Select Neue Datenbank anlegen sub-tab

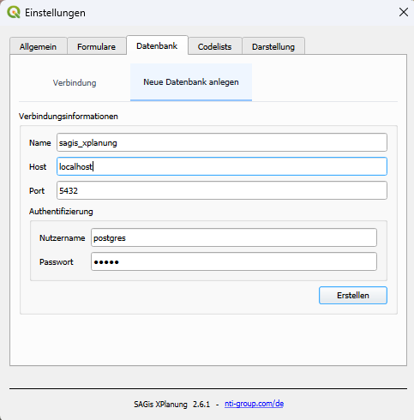(191, 82)
